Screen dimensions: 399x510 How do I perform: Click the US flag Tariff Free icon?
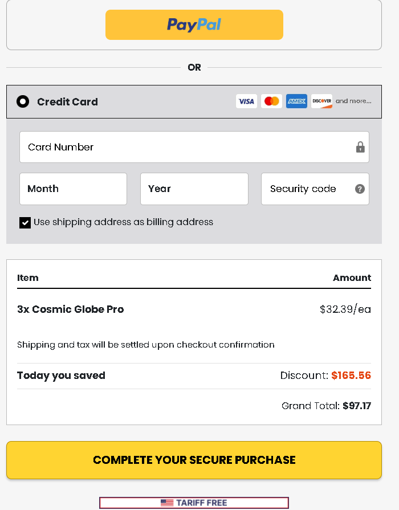(167, 503)
